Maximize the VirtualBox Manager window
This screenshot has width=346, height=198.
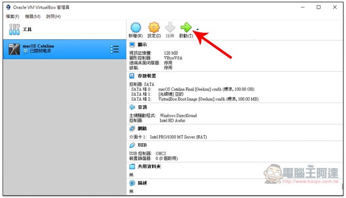pyautogui.click(x=319, y=7)
